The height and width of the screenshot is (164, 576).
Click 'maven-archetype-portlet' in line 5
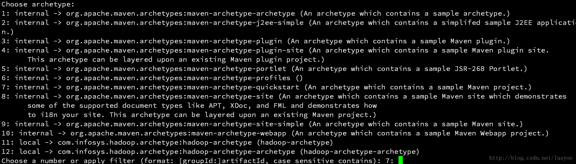pos(237,69)
